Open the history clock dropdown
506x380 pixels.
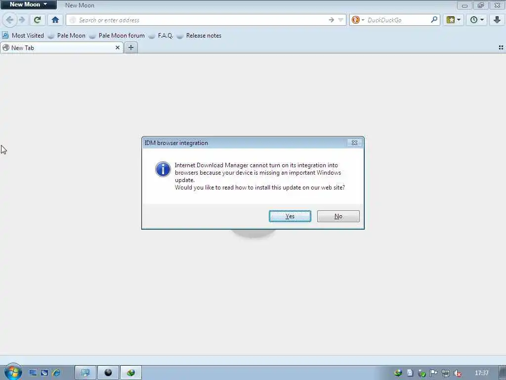click(x=477, y=20)
